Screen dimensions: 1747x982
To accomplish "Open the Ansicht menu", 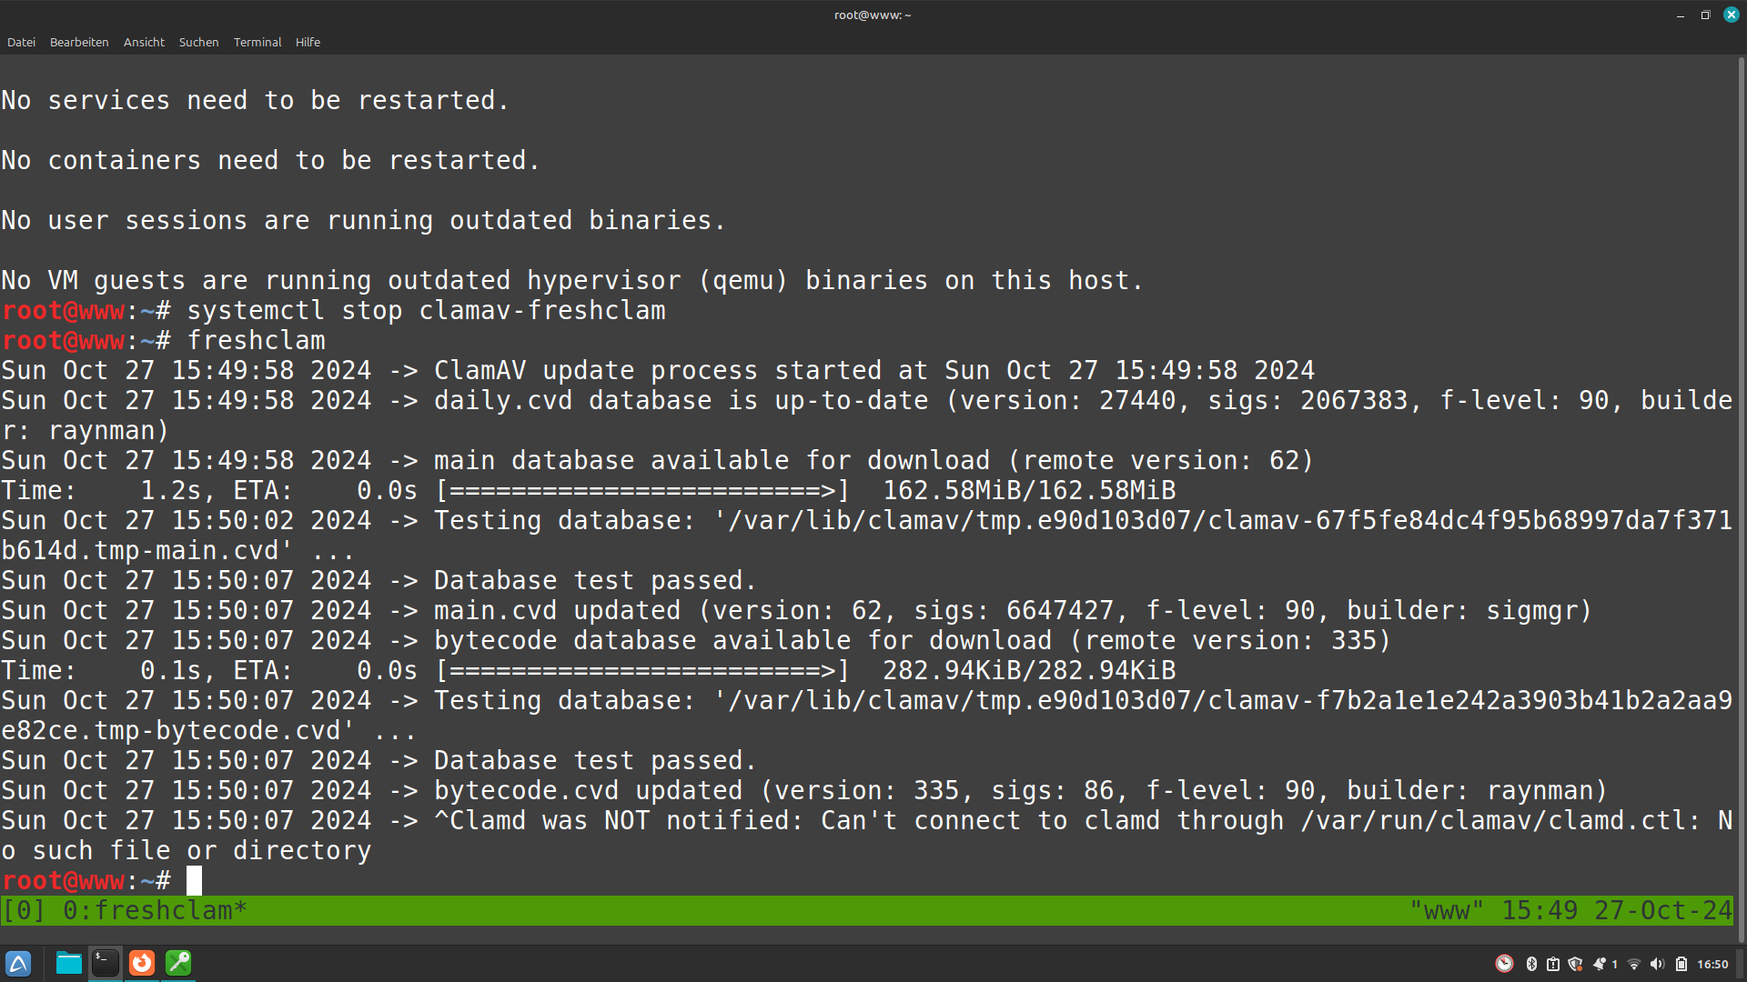I will [x=144, y=42].
